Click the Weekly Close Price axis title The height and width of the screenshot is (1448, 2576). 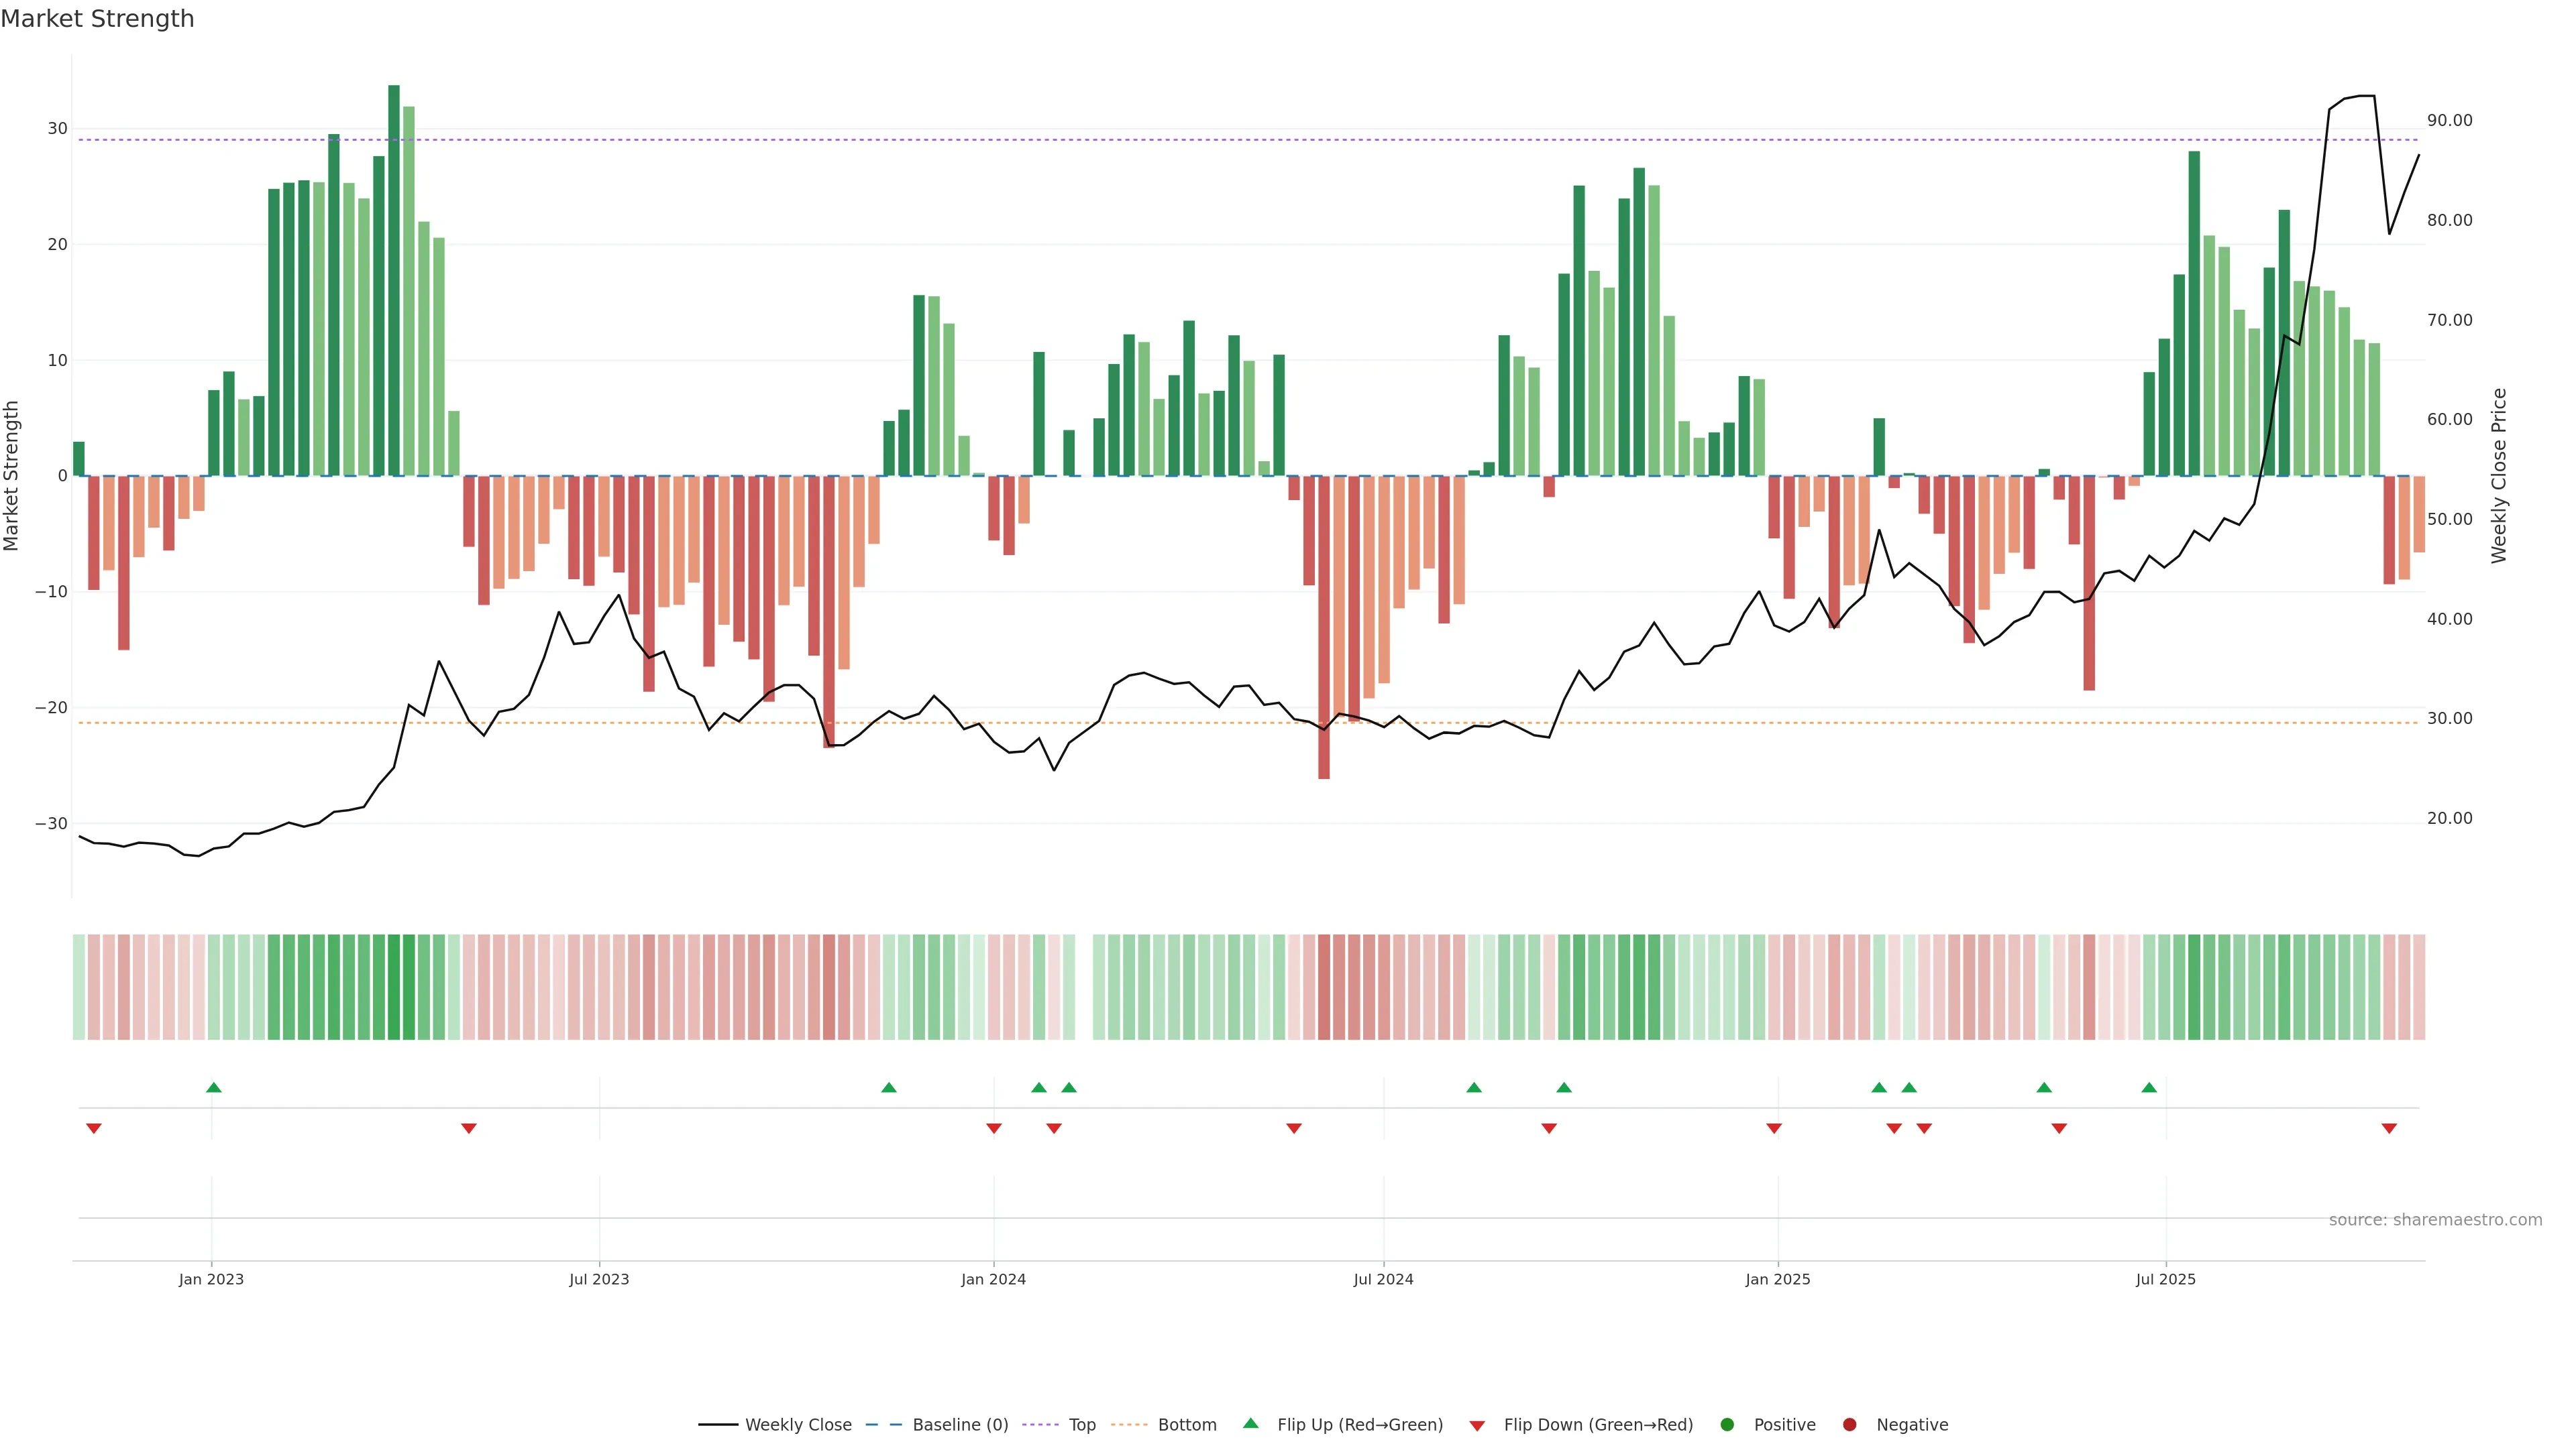[x=2499, y=476]
